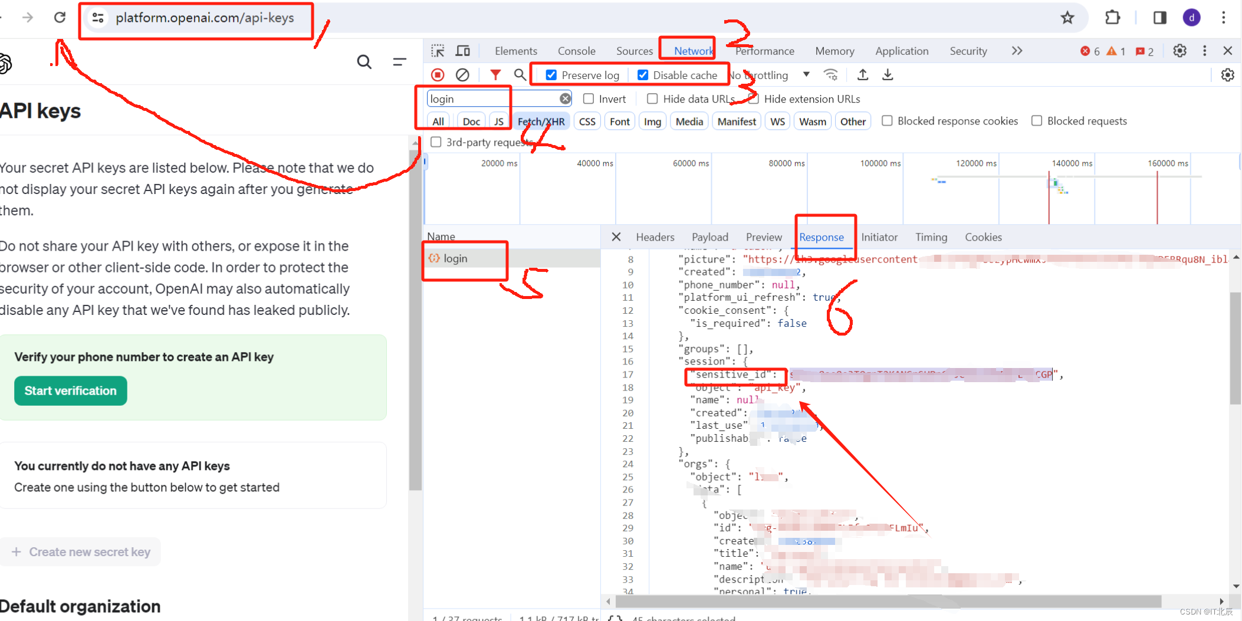Open the Application tab
1242x621 pixels.
click(x=902, y=51)
